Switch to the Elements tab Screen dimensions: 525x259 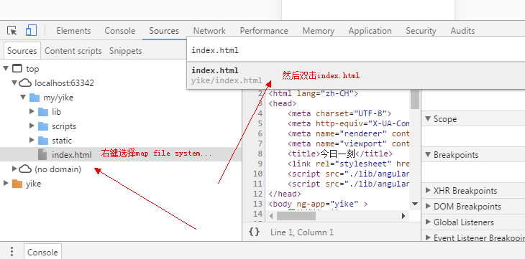(73, 31)
